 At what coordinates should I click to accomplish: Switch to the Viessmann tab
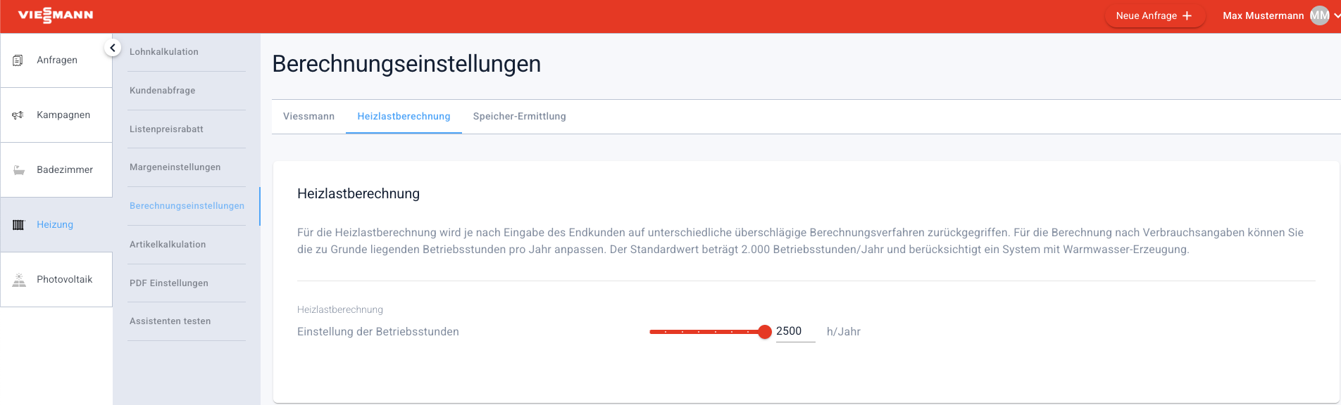308,117
